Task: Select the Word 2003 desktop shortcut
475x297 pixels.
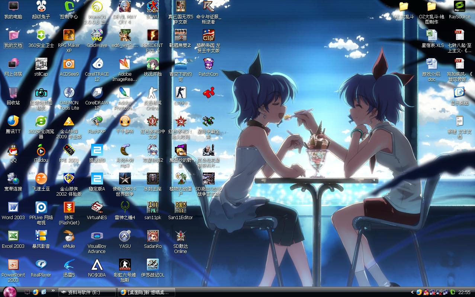Action: tap(13, 211)
